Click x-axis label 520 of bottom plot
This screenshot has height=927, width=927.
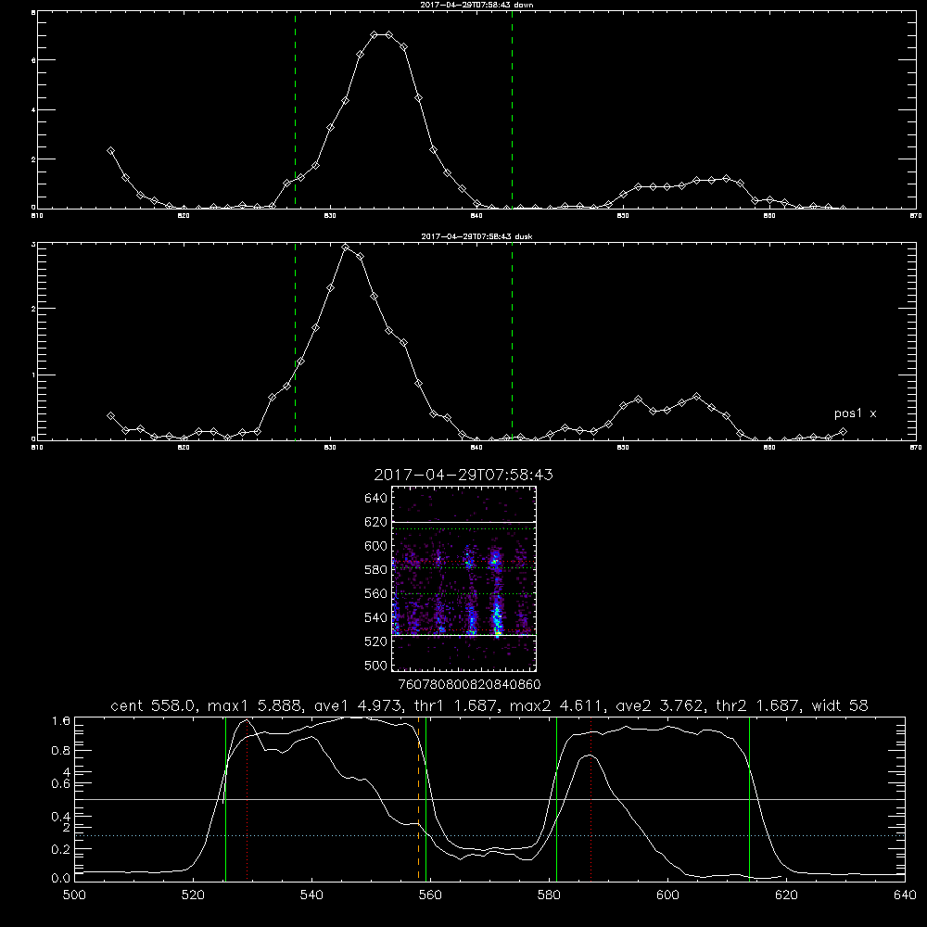(193, 895)
